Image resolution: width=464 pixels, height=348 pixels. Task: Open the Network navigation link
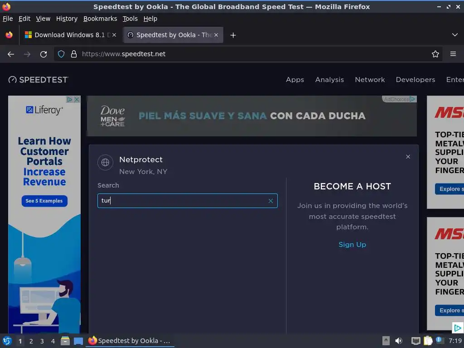point(370,80)
